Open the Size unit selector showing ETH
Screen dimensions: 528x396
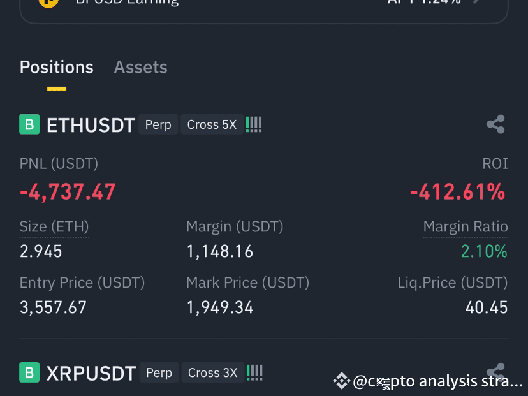pyautogui.click(x=54, y=226)
